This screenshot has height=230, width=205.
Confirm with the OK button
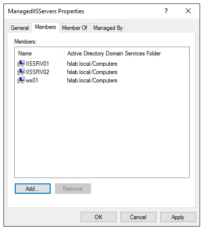(98, 217)
